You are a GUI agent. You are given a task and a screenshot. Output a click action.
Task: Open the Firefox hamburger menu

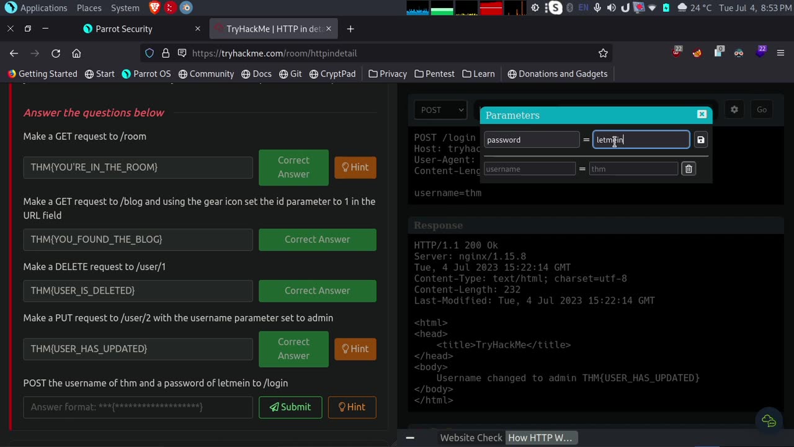point(781,53)
